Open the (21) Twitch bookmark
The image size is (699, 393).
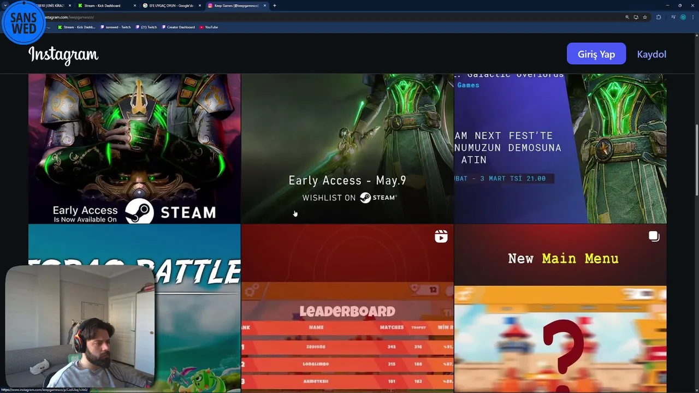tap(146, 27)
